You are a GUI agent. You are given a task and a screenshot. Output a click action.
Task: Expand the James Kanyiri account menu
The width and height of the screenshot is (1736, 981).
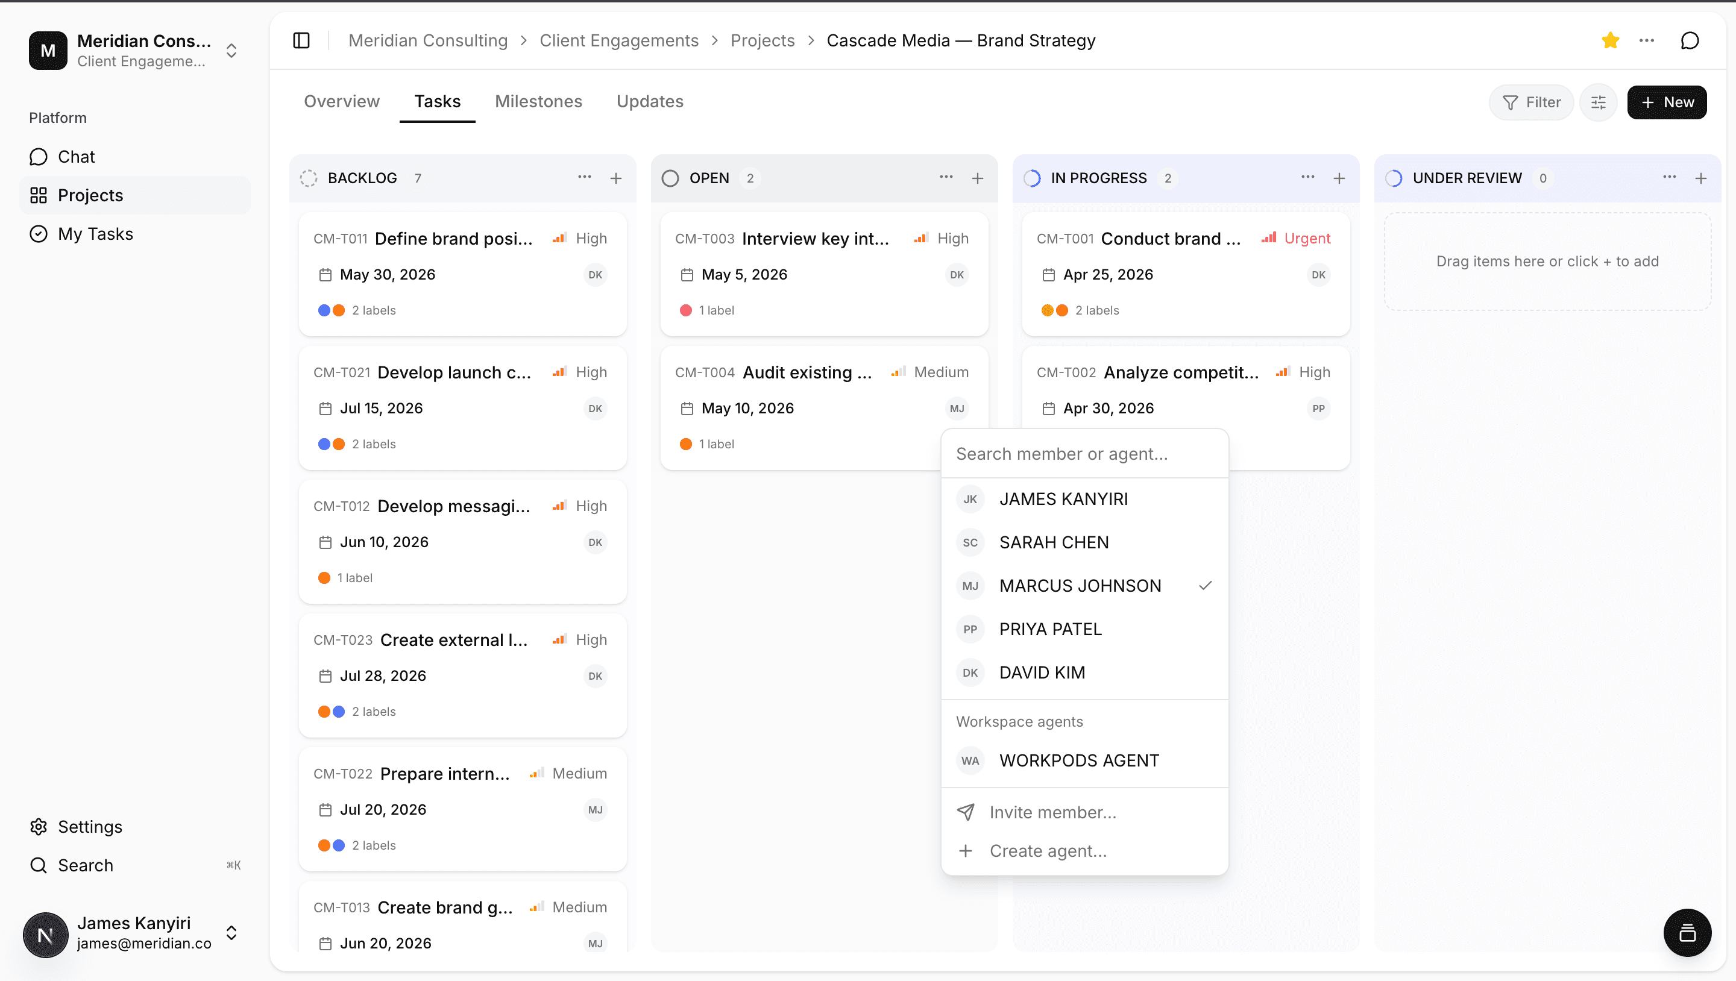231,932
